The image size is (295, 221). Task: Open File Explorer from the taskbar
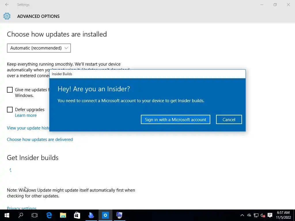click(x=63, y=215)
